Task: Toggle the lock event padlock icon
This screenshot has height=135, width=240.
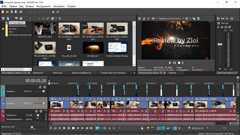Action: (x=142, y=128)
